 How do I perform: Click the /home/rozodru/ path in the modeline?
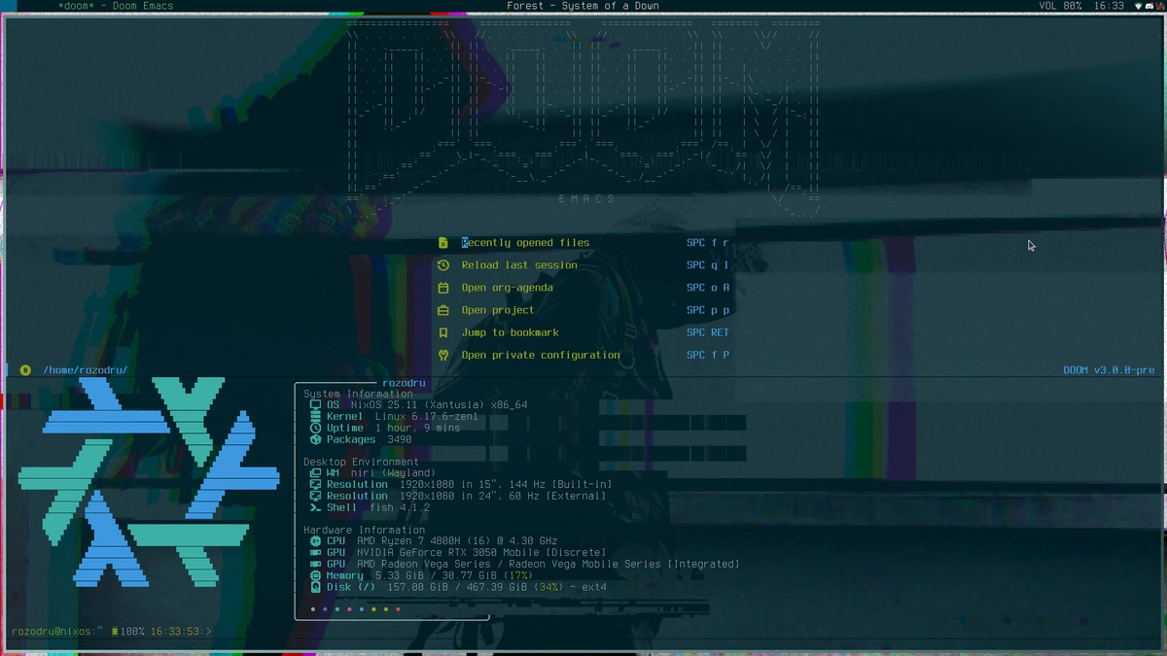tap(86, 369)
